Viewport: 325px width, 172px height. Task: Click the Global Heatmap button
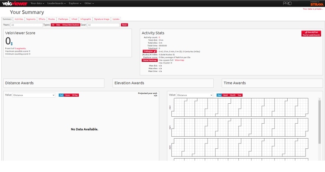[149, 60]
